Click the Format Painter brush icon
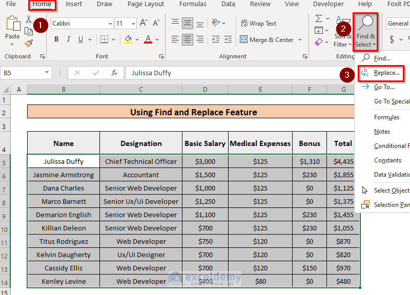 coord(29,44)
